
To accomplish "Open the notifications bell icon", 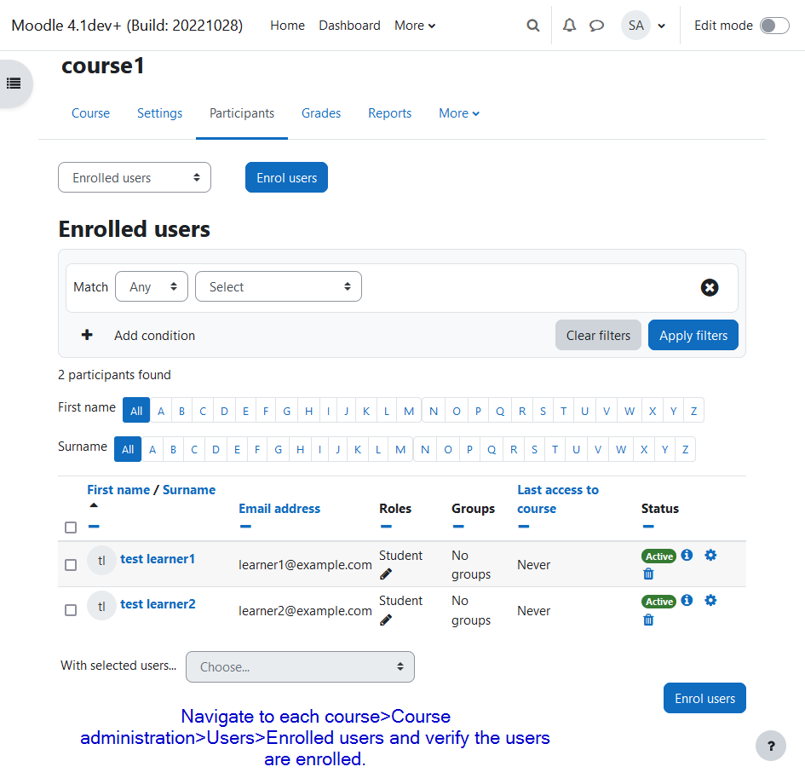I will pos(569,26).
